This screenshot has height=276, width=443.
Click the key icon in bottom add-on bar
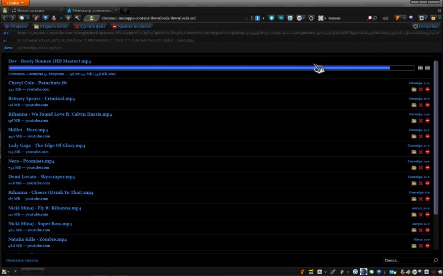pos(311,272)
